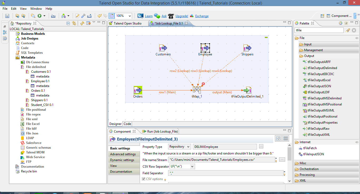Click the undo arrow in the toolbar

pos(100,16)
